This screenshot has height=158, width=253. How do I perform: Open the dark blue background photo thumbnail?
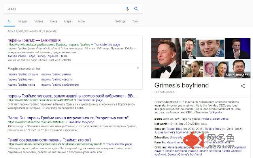point(238,48)
